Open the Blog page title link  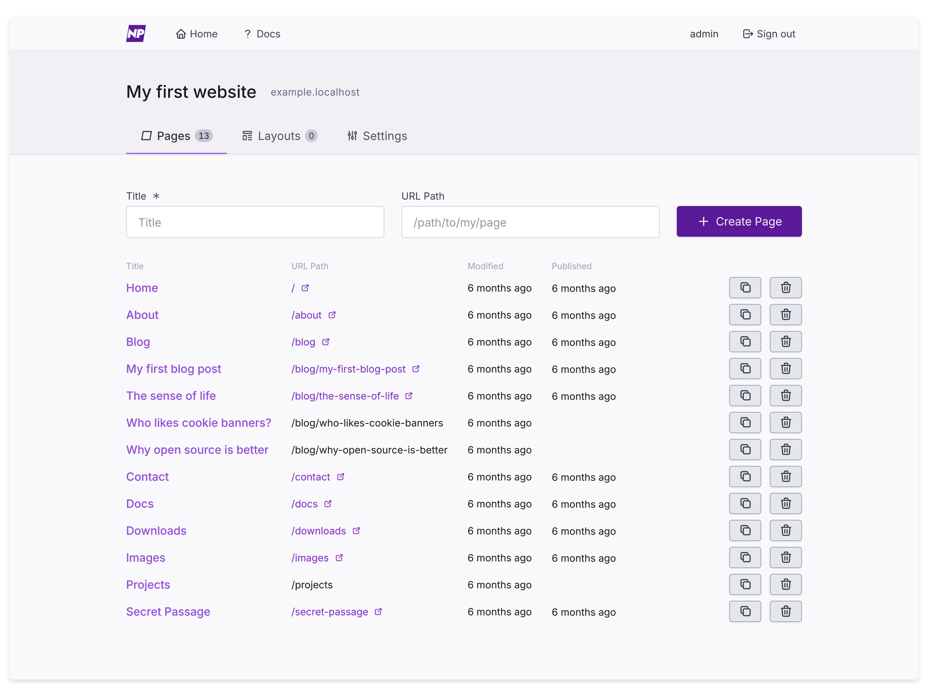[138, 342]
